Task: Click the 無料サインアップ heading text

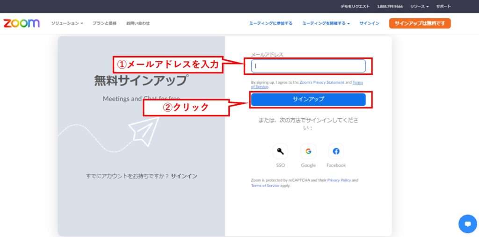Action: pyautogui.click(x=140, y=80)
